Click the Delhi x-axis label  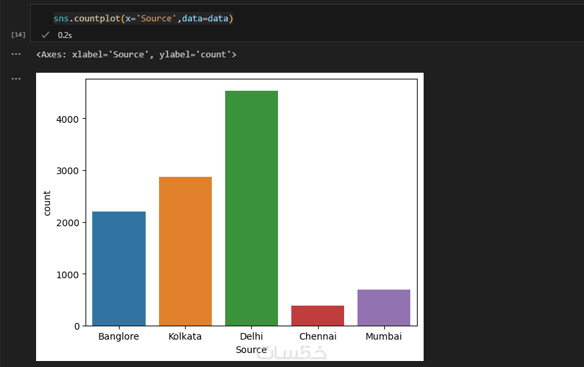coord(251,336)
